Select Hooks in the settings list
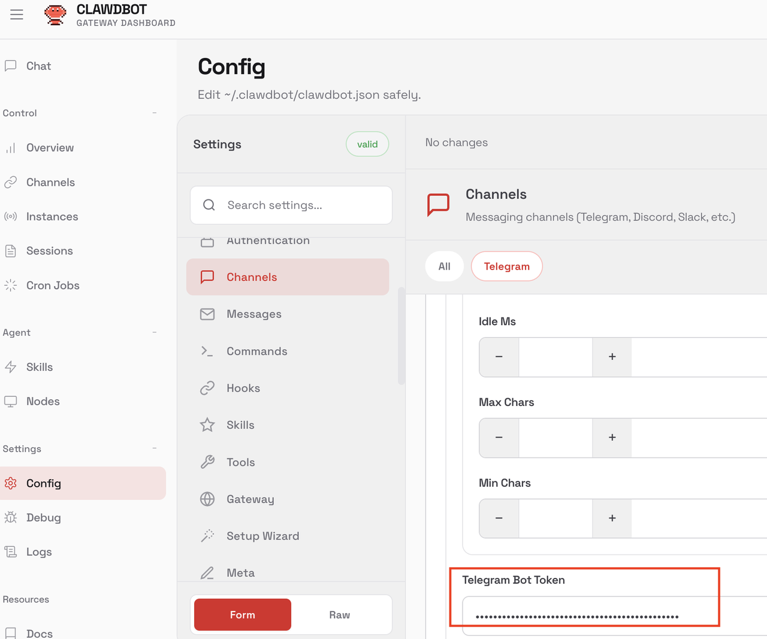767x639 pixels. pyautogui.click(x=243, y=388)
